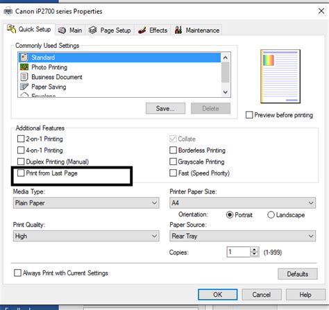This screenshot has height=310, width=329.
Task: Click the Main tab printer icon
Action: coord(62,31)
